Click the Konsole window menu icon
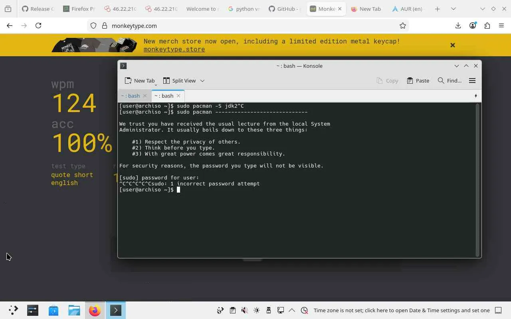511x319 pixels. point(123,66)
